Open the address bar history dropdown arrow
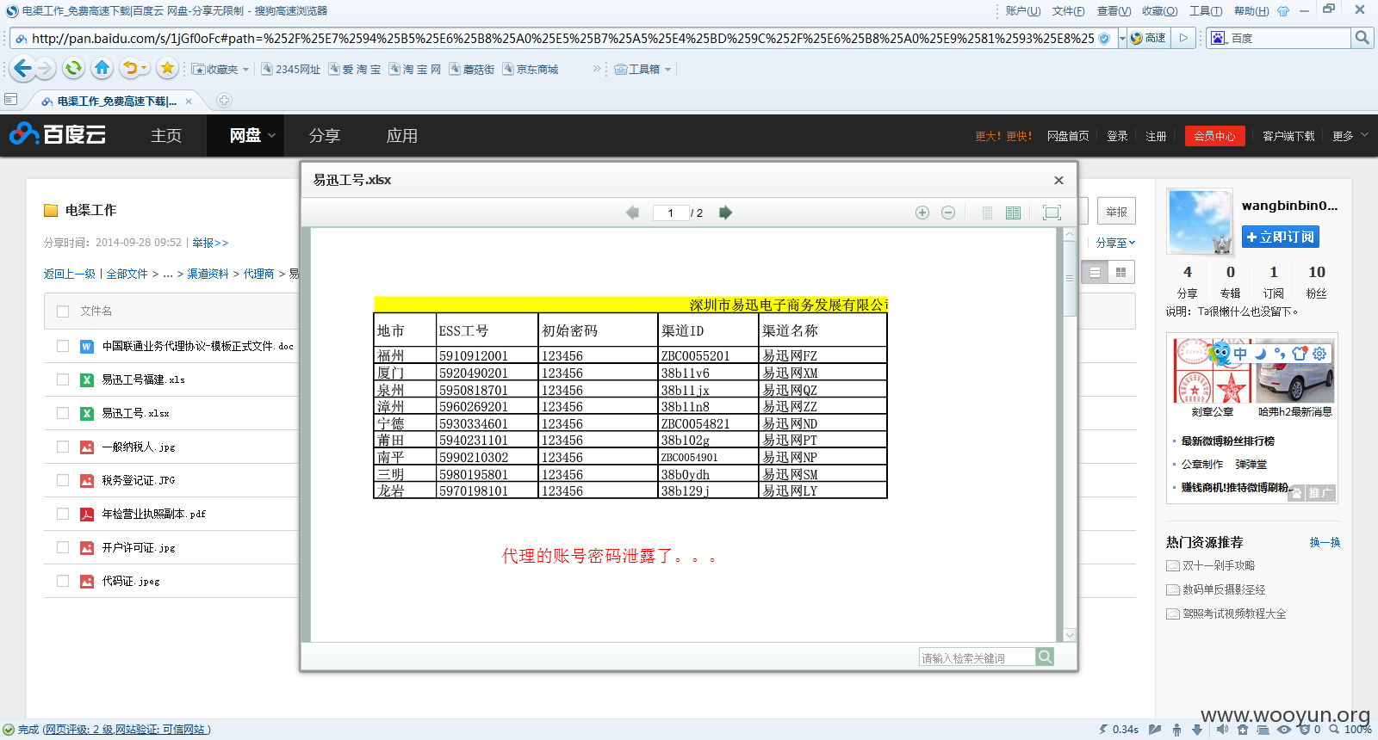The height and width of the screenshot is (740, 1378). pos(1122,38)
